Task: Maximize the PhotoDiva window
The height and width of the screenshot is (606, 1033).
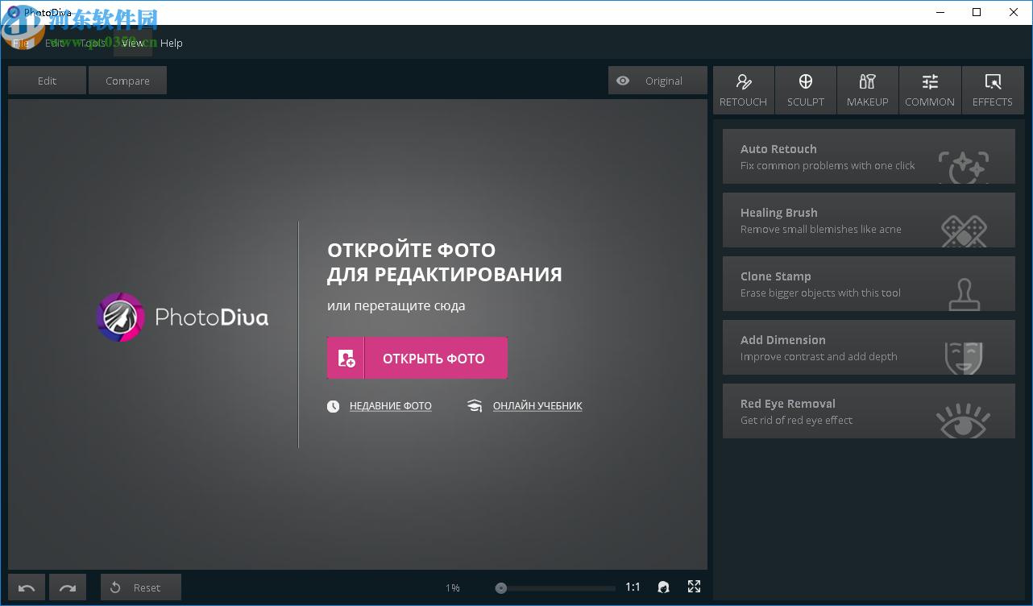Action: point(977,12)
